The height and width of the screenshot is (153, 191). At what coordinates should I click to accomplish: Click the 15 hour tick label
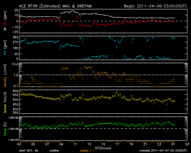(x=103, y=144)
